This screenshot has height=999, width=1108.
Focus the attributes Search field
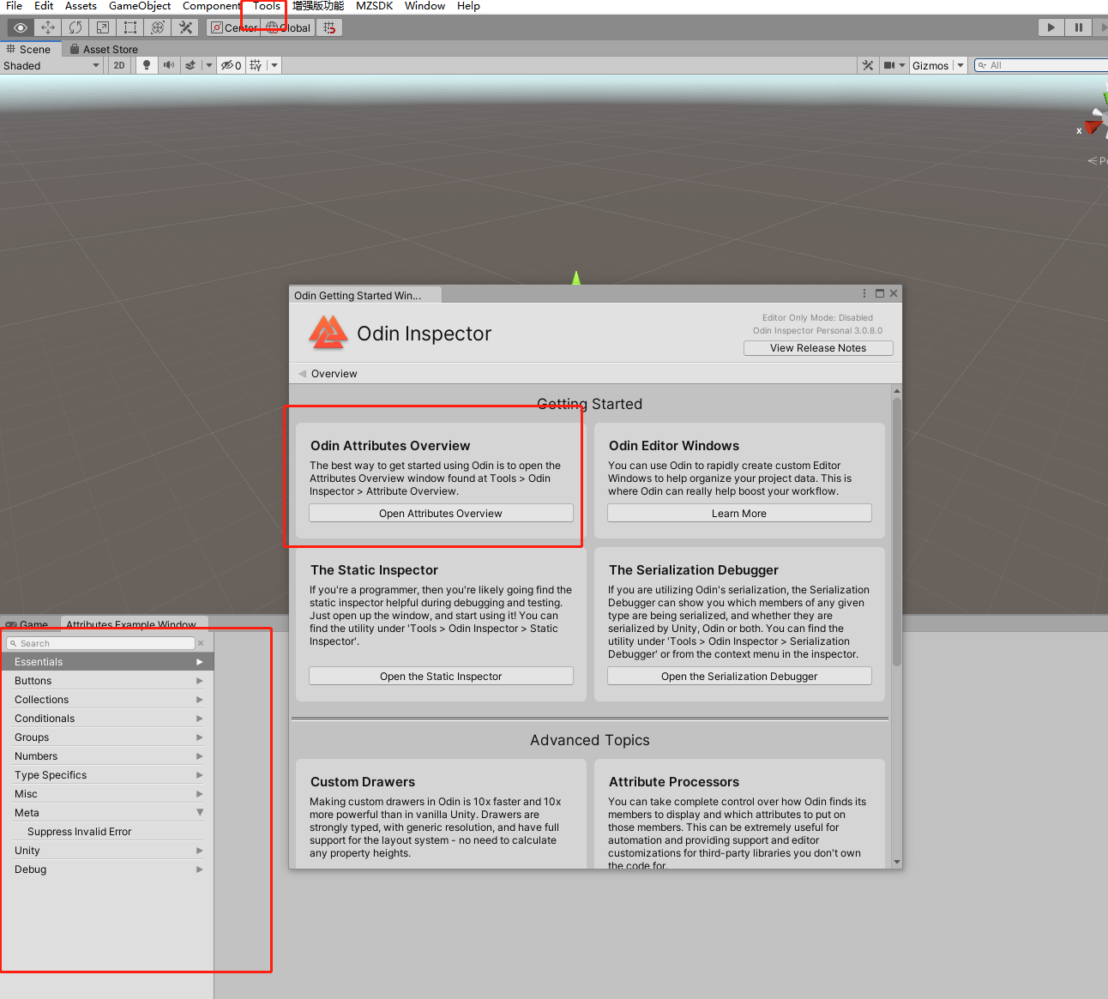click(101, 643)
